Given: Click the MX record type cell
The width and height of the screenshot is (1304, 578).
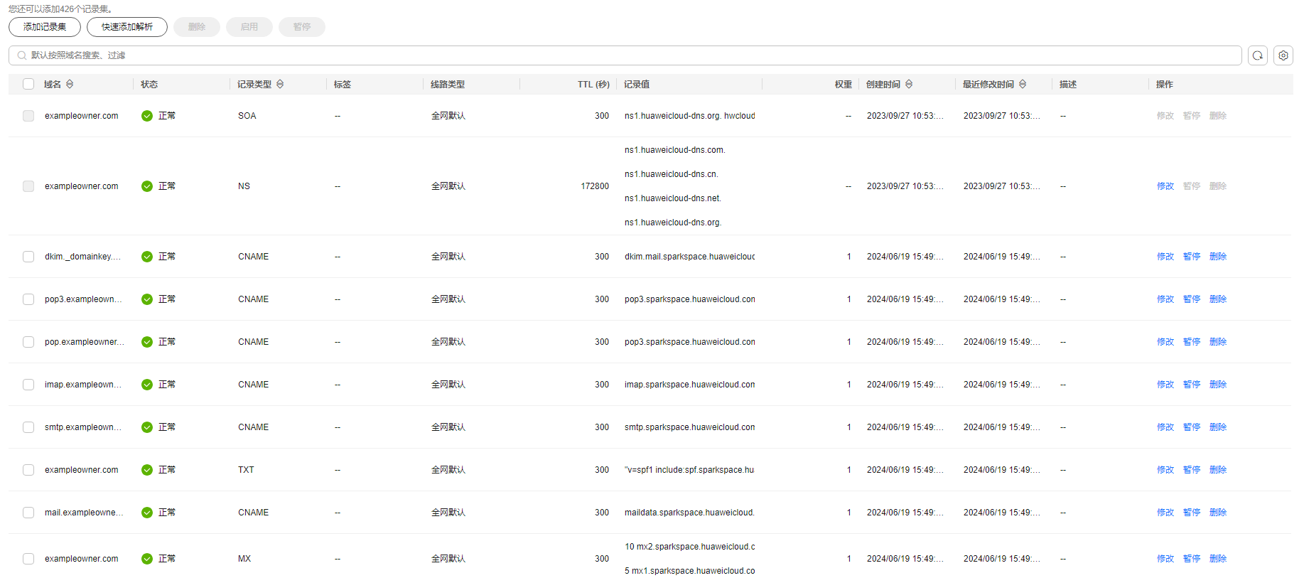Looking at the screenshot, I should pyautogui.click(x=244, y=559).
